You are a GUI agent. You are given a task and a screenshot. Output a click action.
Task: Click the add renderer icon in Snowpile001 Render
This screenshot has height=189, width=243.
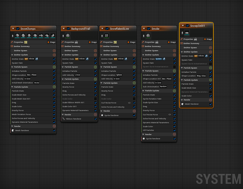coord(211,100)
